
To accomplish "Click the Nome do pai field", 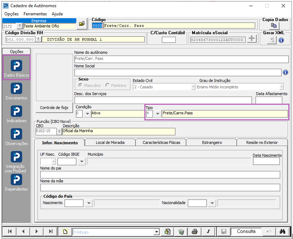I will (160, 175).
